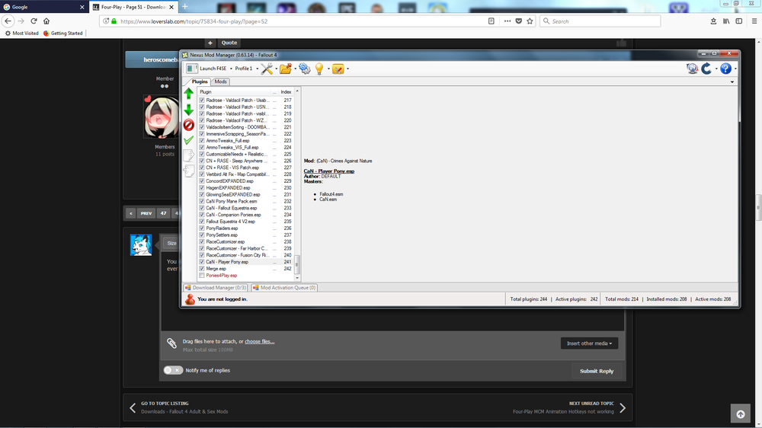Switch to the Mods tab
This screenshot has height=428, width=762.
pyautogui.click(x=221, y=81)
